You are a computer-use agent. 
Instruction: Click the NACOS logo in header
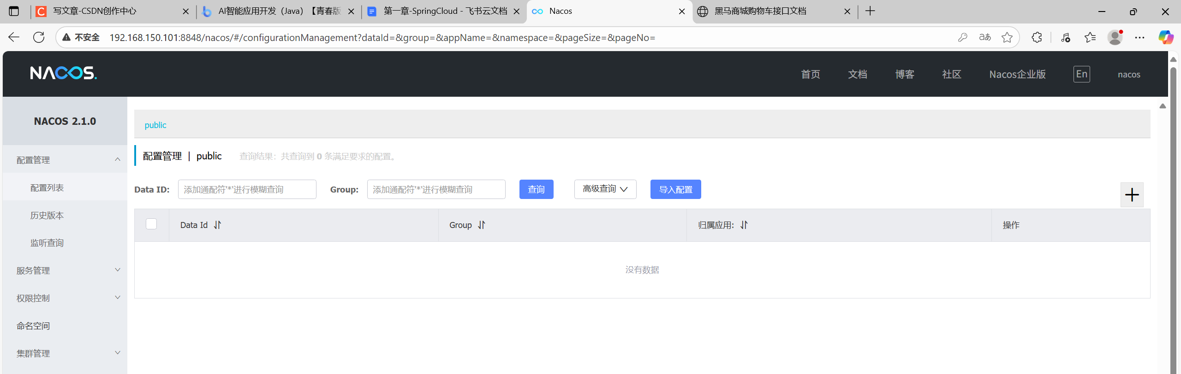[64, 73]
